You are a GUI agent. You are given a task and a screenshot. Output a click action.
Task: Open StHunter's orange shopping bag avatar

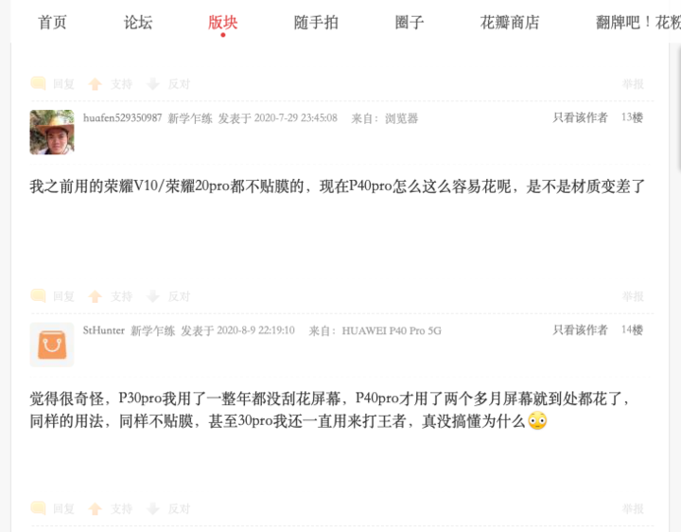pyautogui.click(x=52, y=345)
